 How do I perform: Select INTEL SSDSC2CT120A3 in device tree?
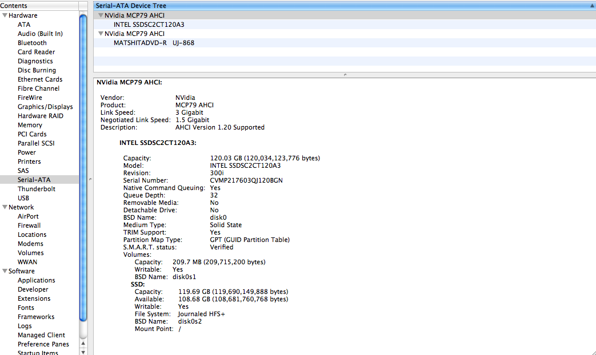149,25
